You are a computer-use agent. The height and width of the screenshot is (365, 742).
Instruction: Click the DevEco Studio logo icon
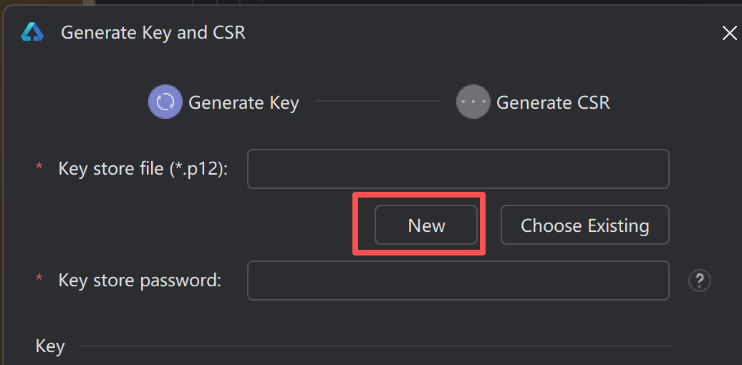32,32
